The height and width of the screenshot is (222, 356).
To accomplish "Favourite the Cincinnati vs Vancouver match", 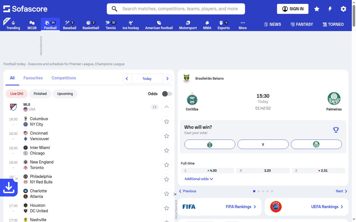I will click(167, 136).
